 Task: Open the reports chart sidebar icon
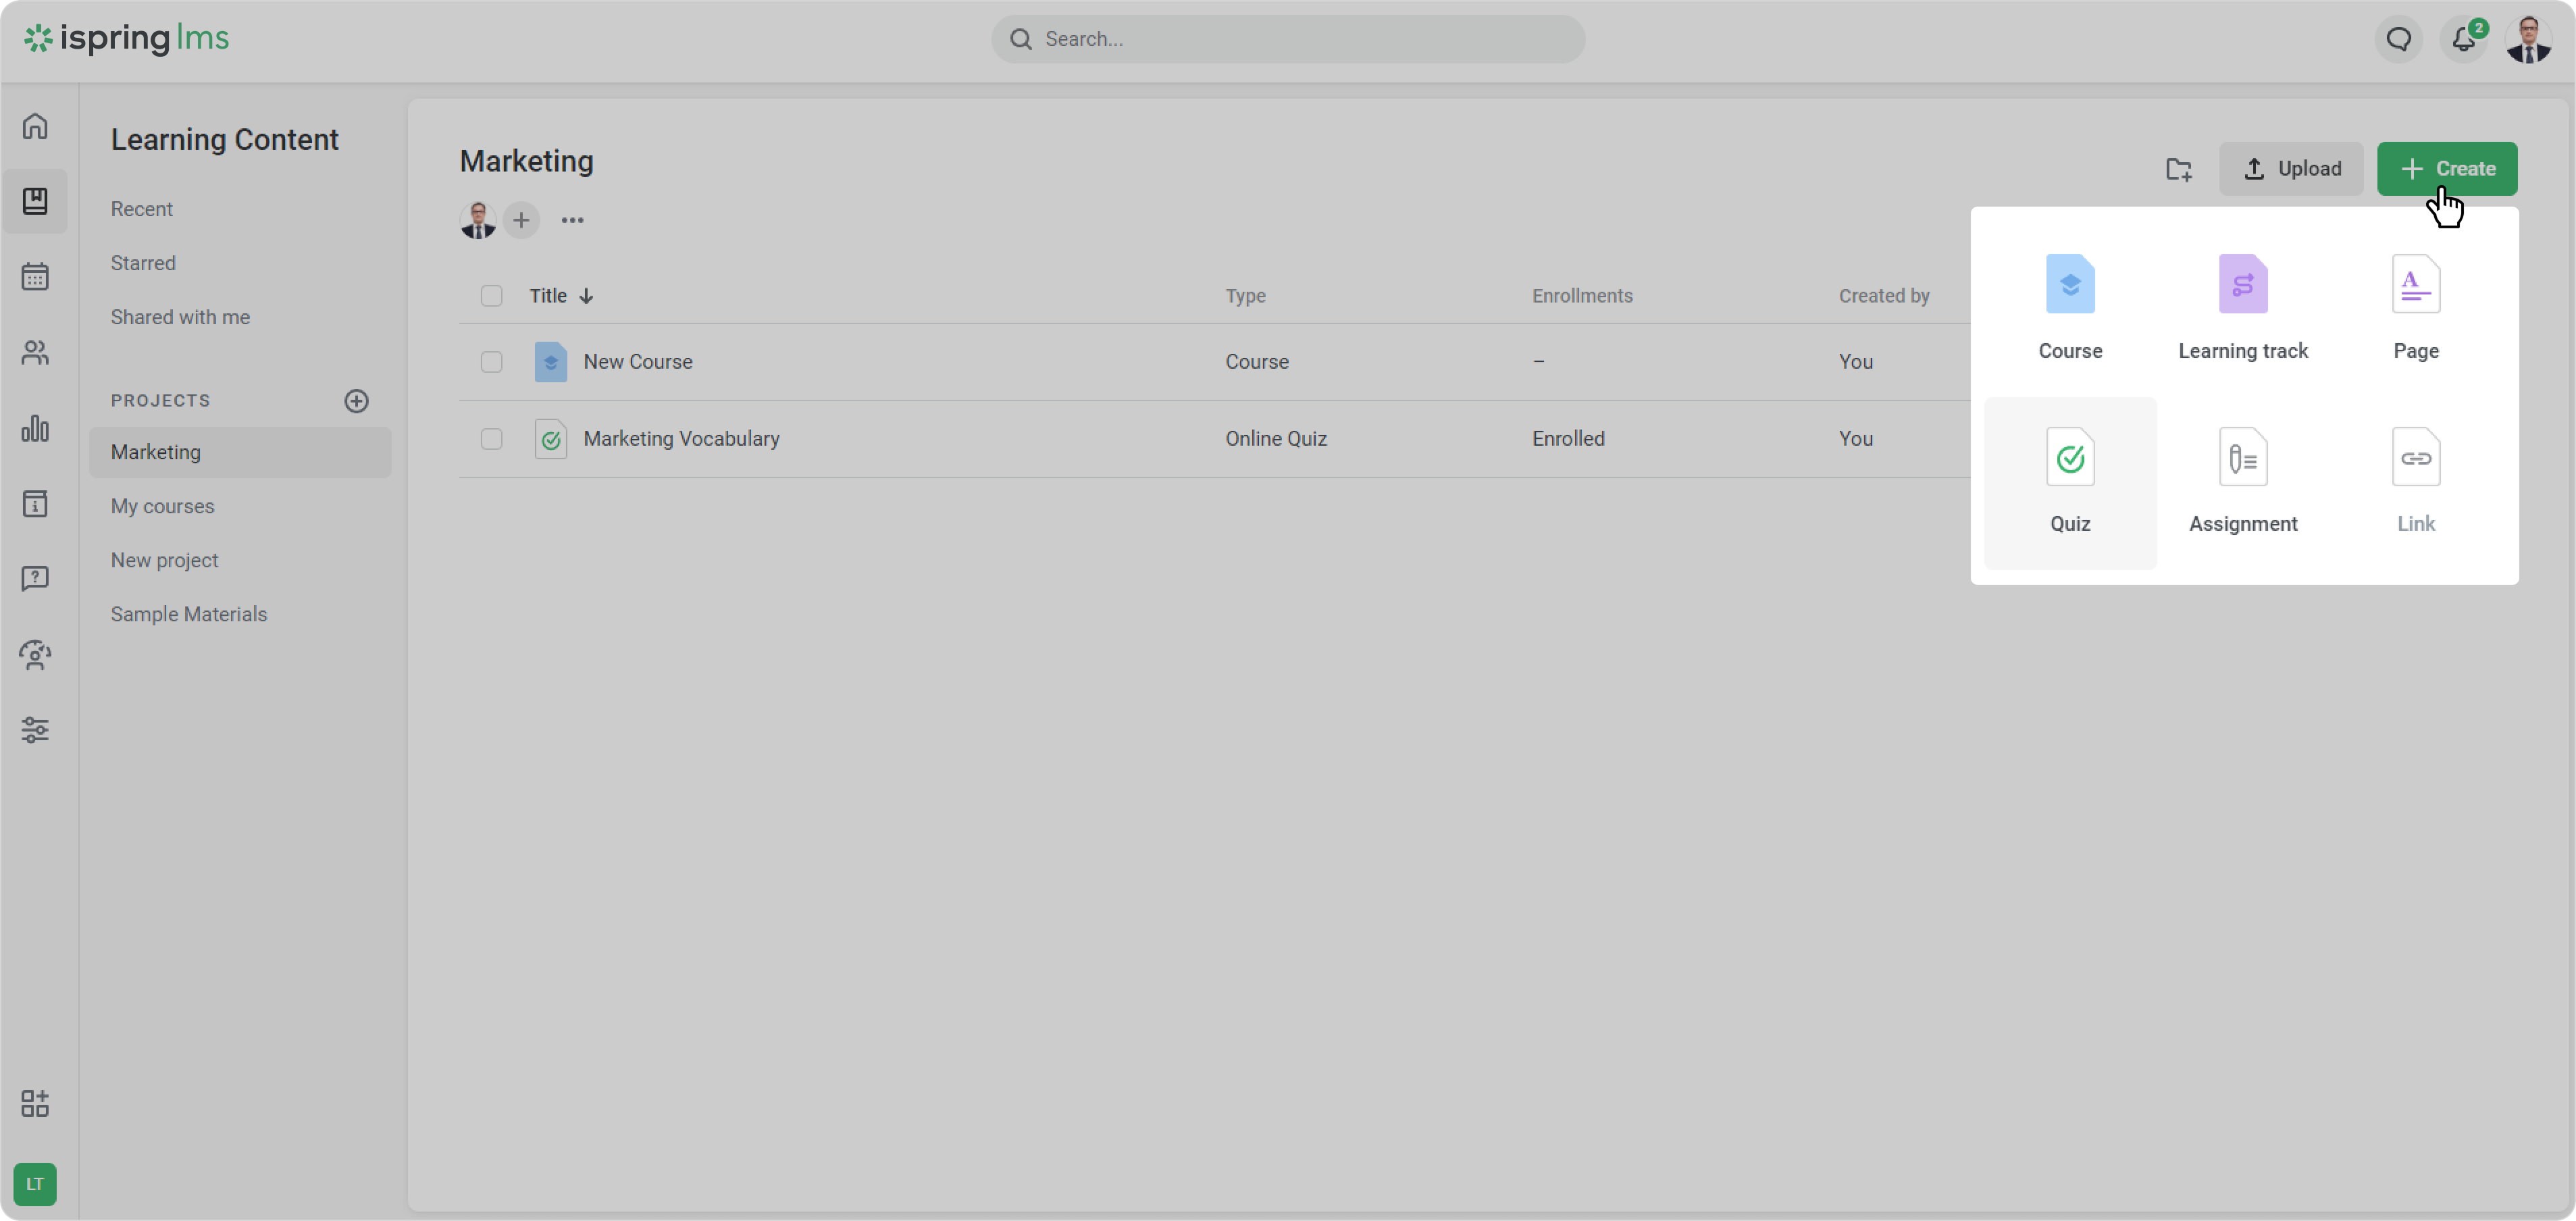[x=35, y=429]
